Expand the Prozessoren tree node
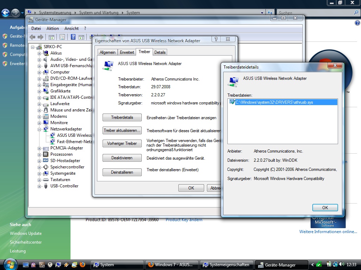 pyautogui.click(x=39, y=155)
